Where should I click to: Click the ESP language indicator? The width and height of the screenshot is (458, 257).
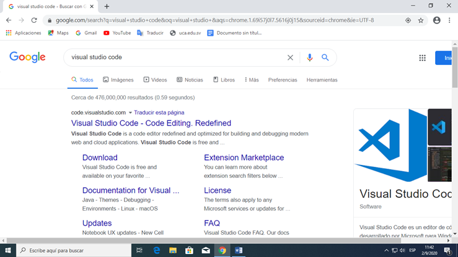[x=412, y=250]
